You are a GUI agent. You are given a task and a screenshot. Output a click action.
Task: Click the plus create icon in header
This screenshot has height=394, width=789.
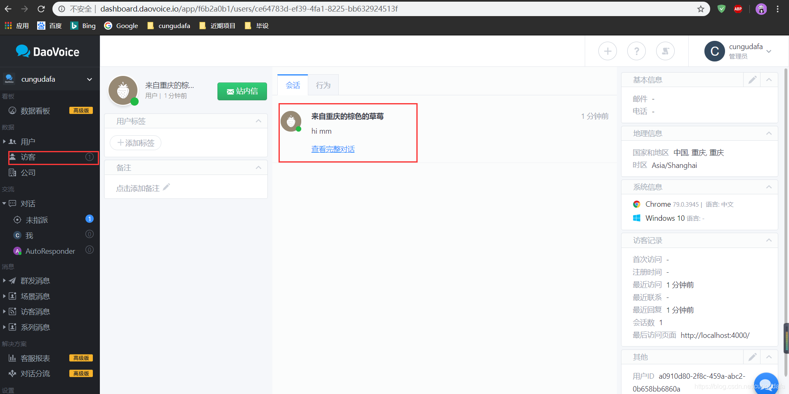click(x=607, y=51)
